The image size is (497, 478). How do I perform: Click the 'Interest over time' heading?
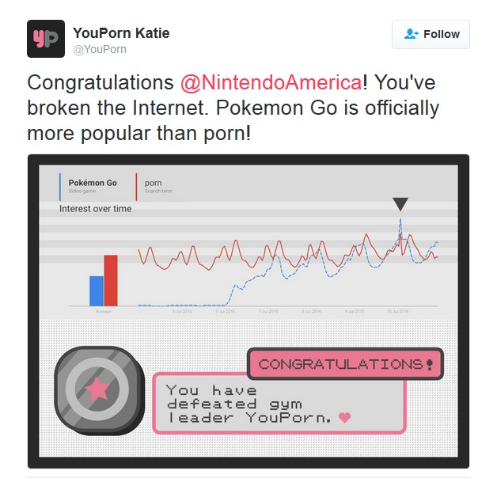point(95,209)
